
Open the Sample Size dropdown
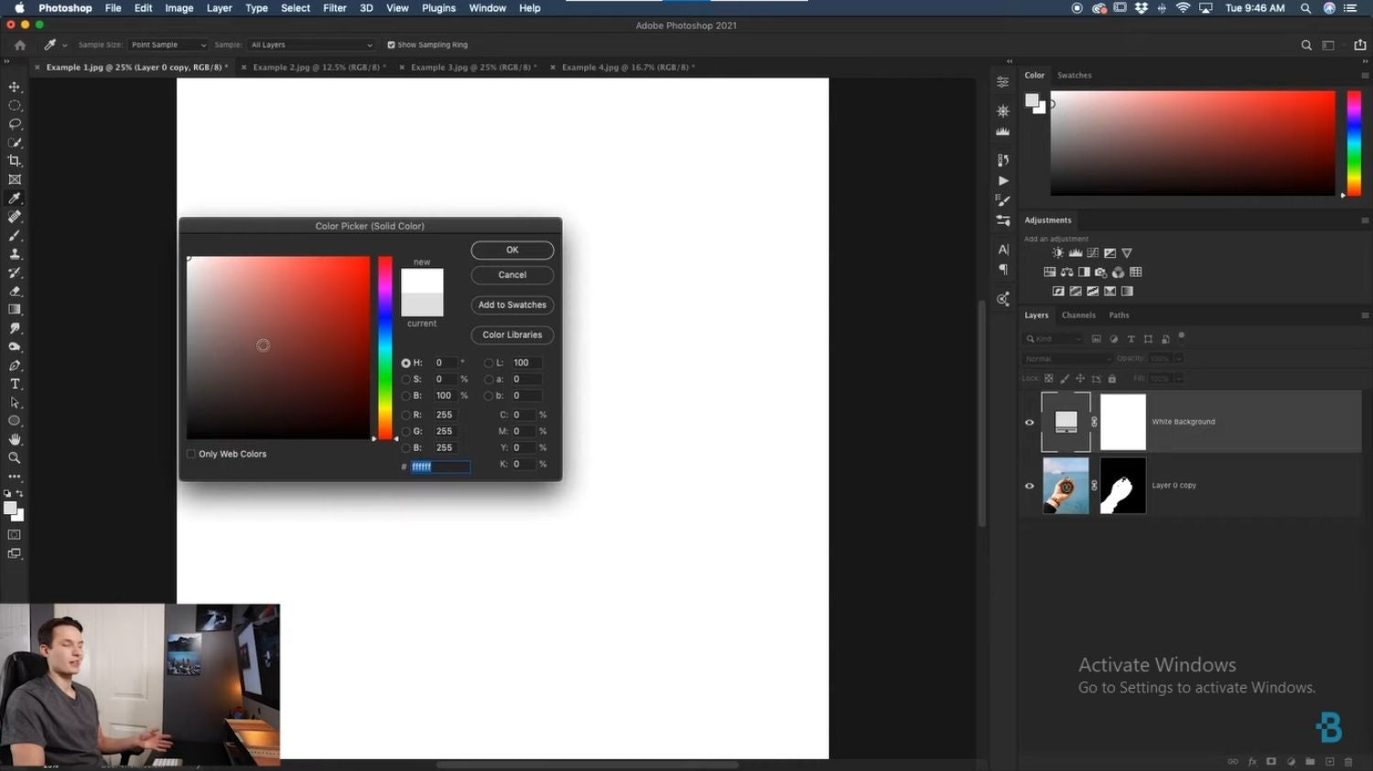pos(168,44)
